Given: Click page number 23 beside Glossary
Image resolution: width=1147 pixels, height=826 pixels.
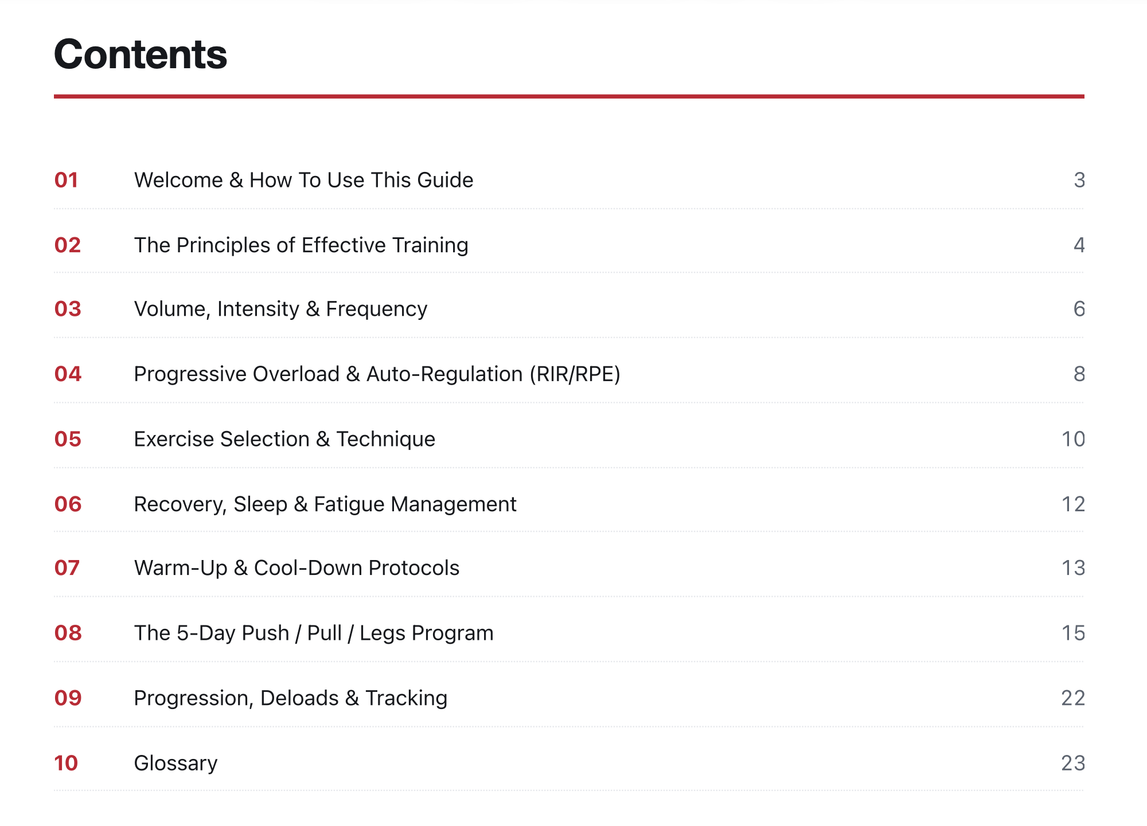Looking at the screenshot, I should point(1073,763).
